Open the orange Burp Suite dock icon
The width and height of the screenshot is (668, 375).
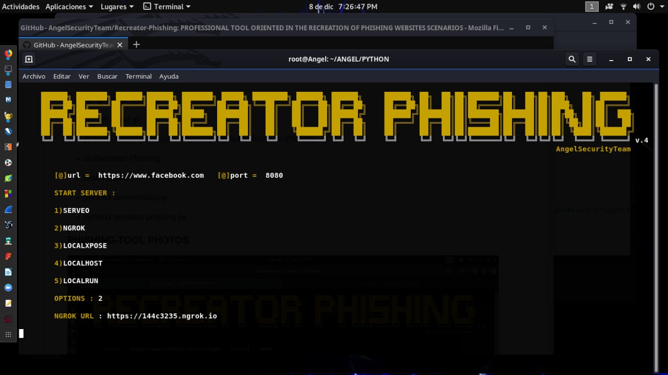pyautogui.click(x=8, y=147)
